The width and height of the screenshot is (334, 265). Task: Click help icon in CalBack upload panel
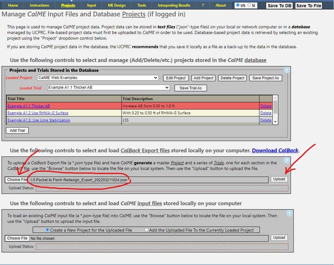coord(287,160)
